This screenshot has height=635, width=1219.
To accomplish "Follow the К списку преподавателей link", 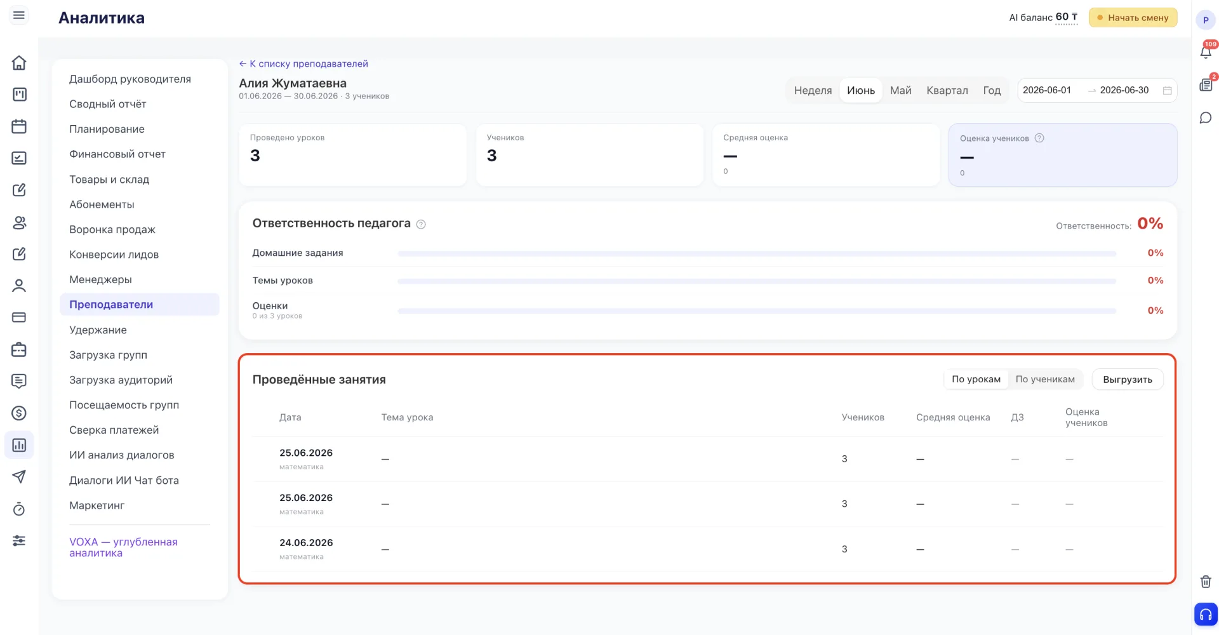I will [303, 63].
